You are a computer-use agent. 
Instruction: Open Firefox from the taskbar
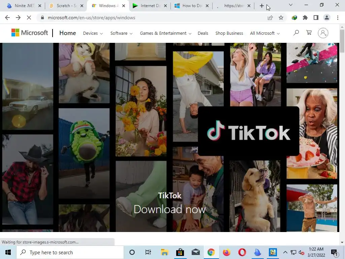[226, 252]
